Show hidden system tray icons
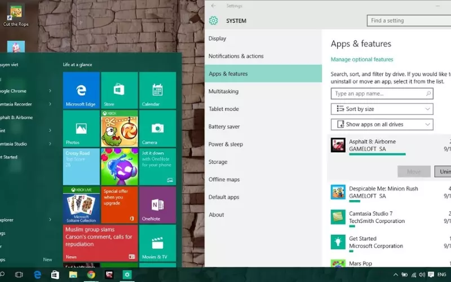Viewport: 451px width, 282px height. pyautogui.click(x=396, y=275)
